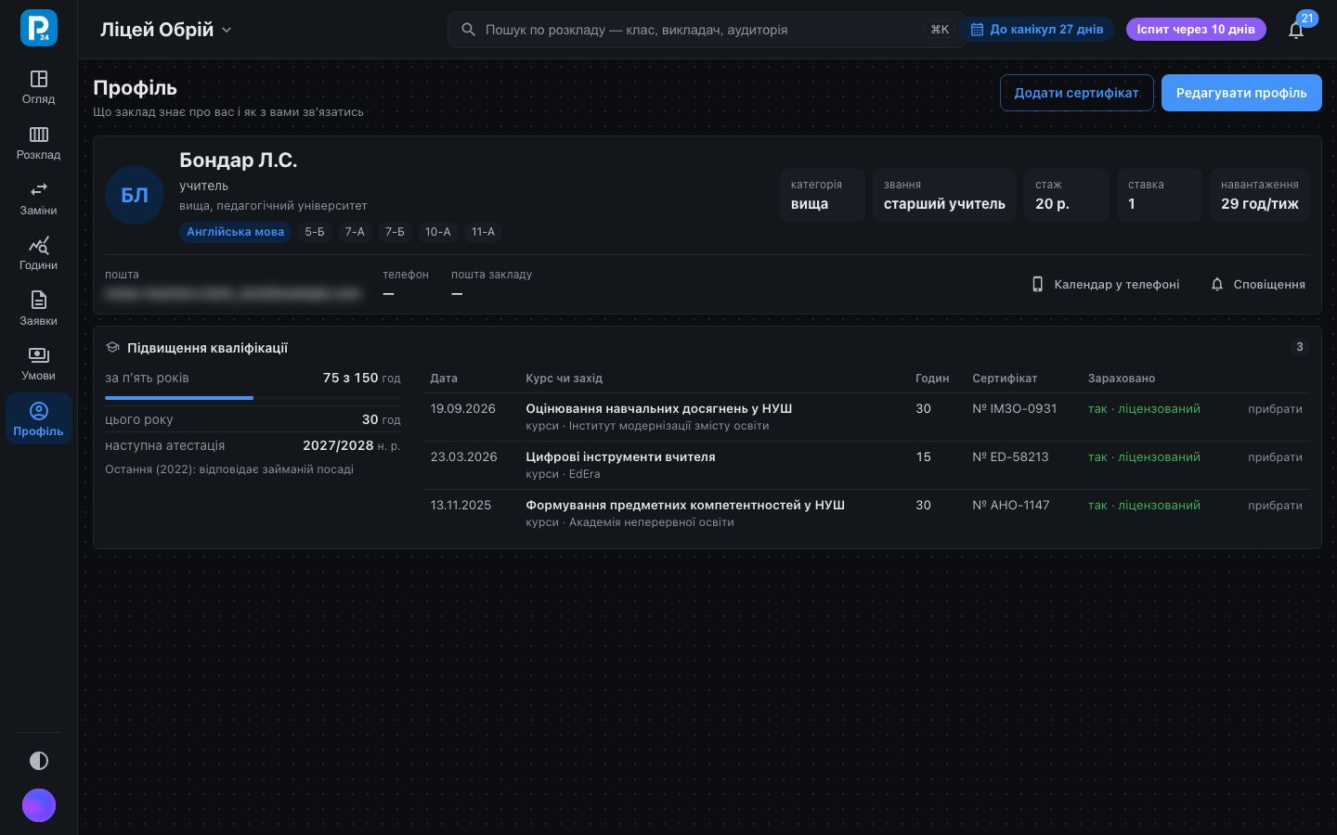1337x835 pixels.
Task: Select the Профіль sidebar tab
Action: [38, 419]
